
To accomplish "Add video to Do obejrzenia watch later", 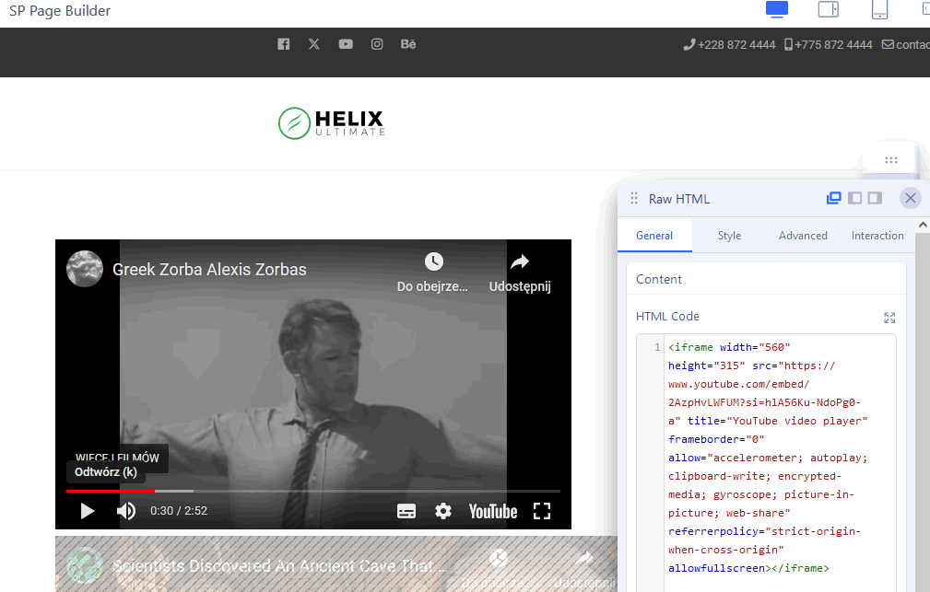I will [x=433, y=262].
